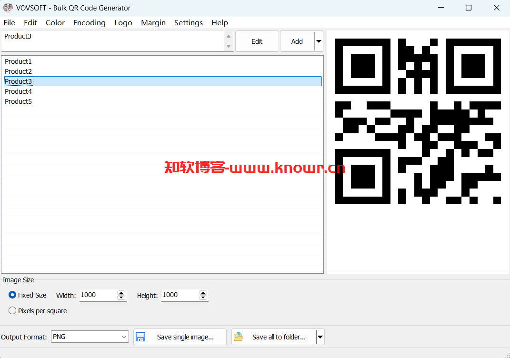Viewport: 510px width, 358px height.
Task: Open the Output Format PNG combo box
Action: pos(90,337)
